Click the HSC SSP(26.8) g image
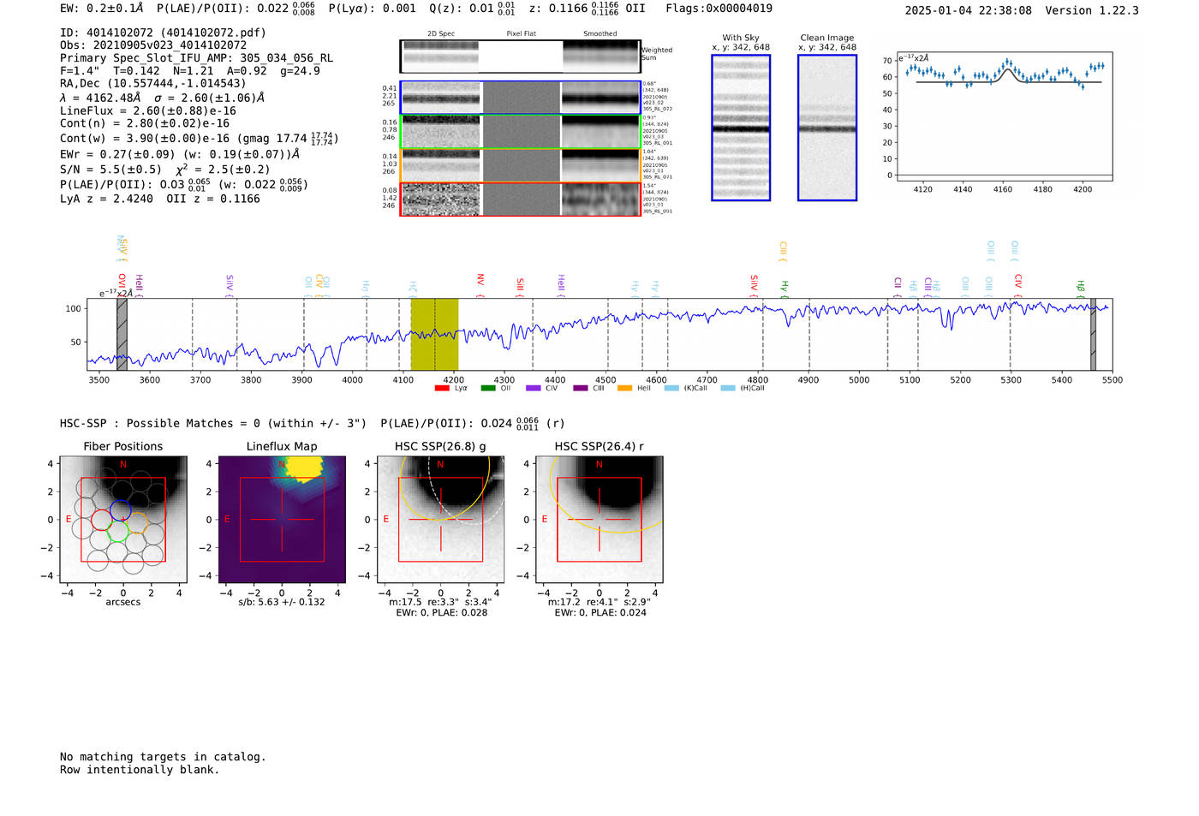1199x816 pixels. click(x=441, y=520)
